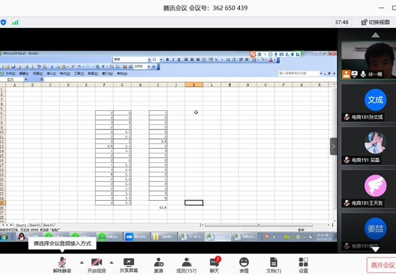Open the 成员(157) members list
This screenshot has width=396, height=275.
(x=185, y=264)
